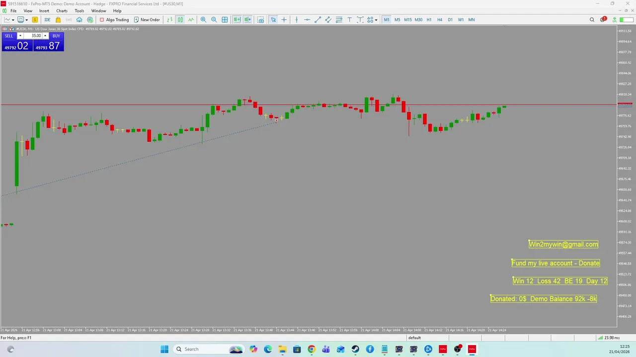Add a text object to chart
Screen dimensions: 636x357
point(349,20)
